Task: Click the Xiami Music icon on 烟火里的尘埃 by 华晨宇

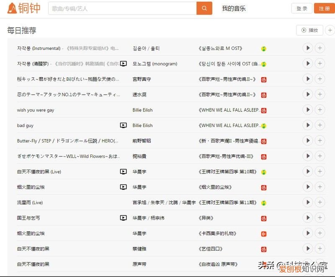Action: pos(263,233)
